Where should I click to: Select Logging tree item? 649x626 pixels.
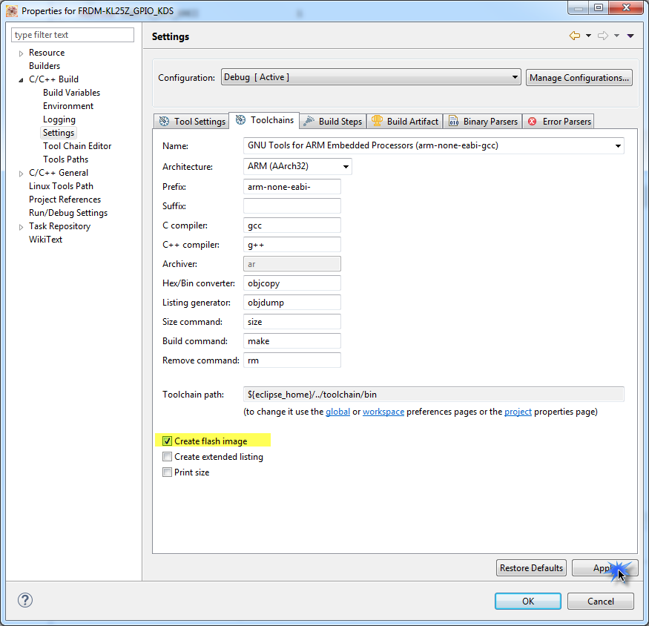59,119
